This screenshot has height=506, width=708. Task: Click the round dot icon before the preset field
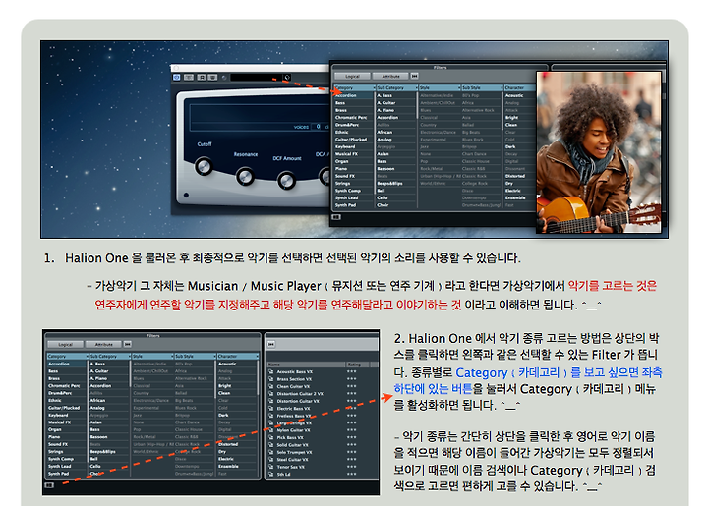pyautogui.click(x=224, y=78)
